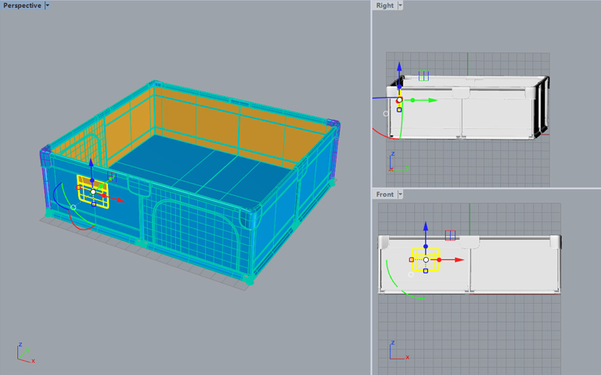Viewport: 601px width, 375px height.
Task: Click green Y move arrow in Right viewport
Action: 434,100
